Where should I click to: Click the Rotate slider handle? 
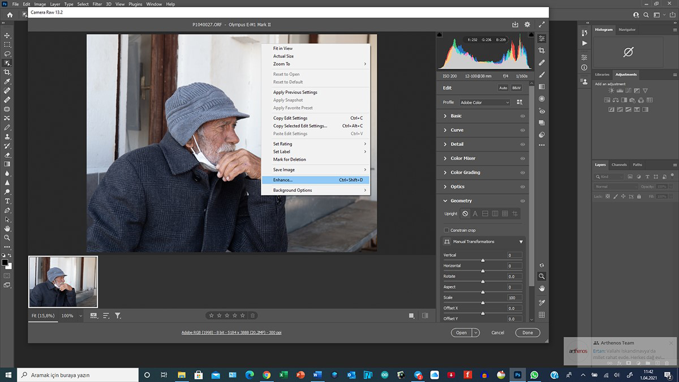(483, 282)
